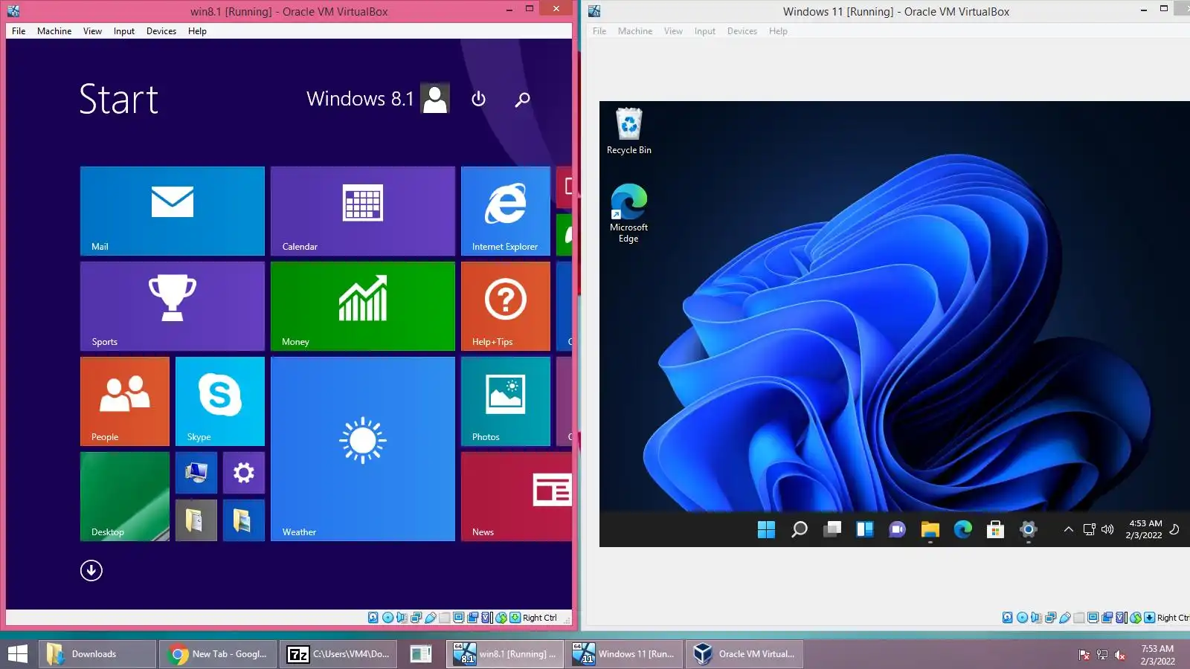Open Microsoft Store in Windows 11 taskbar

996,529
